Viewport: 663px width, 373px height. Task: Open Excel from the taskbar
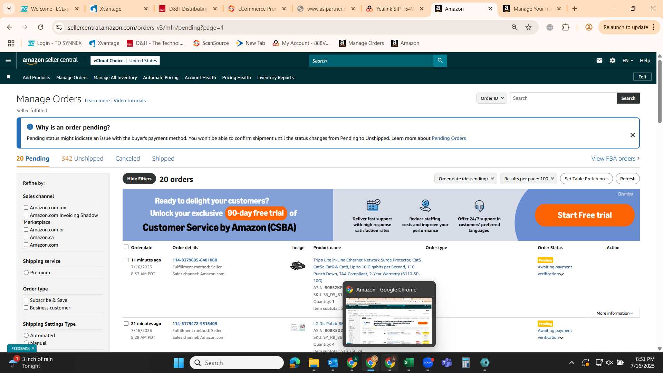[x=409, y=363]
